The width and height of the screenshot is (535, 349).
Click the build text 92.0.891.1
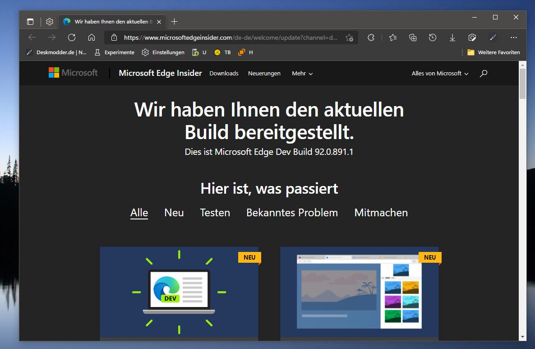click(x=334, y=152)
